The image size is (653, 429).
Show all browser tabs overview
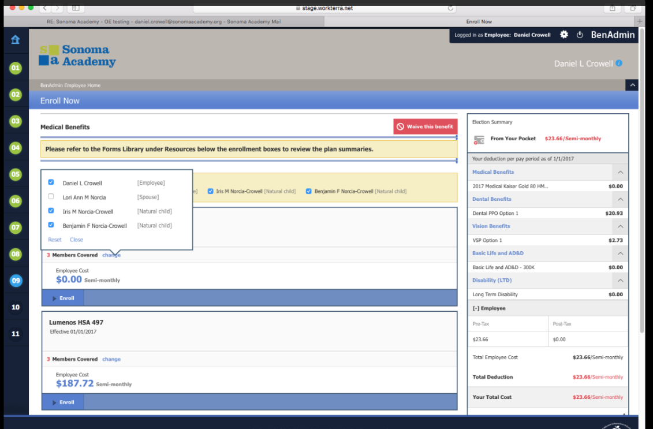(633, 8)
